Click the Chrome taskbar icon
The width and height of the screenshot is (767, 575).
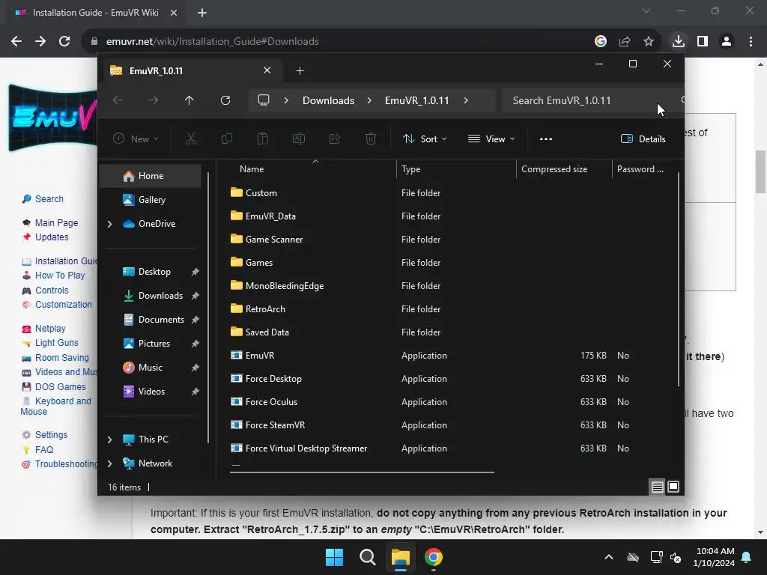[x=434, y=557]
